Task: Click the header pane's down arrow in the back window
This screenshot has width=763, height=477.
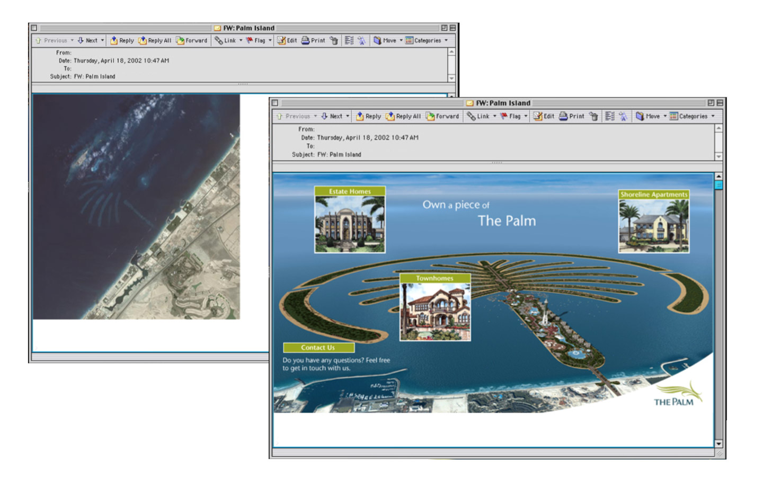Action: pyautogui.click(x=451, y=78)
